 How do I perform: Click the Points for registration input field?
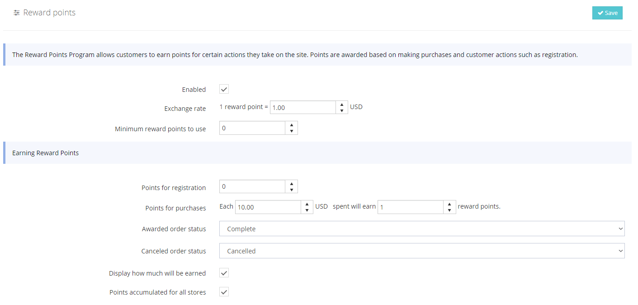(252, 186)
